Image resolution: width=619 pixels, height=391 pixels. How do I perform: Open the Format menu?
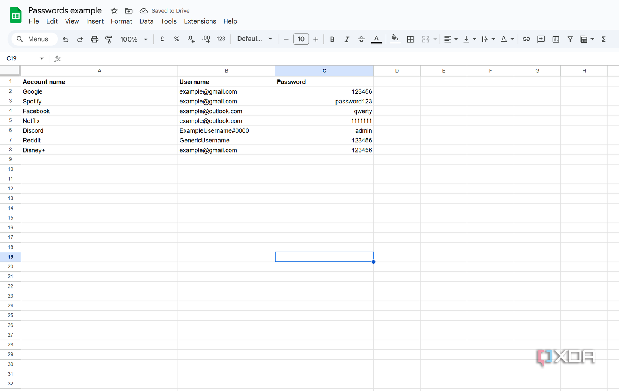click(x=122, y=21)
